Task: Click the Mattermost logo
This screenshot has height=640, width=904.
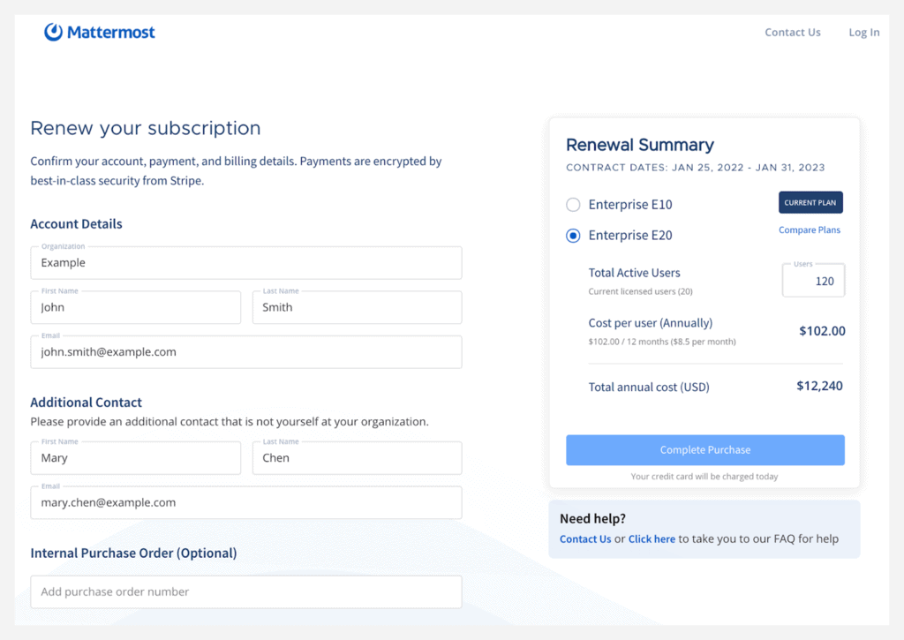Action: point(100,33)
